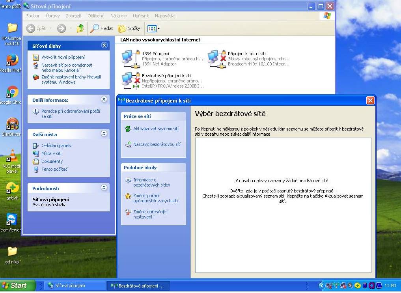Collapse the Podrobnosti panel
Image resolution: width=401 pixels, height=293 pixels.
tap(104, 187)
